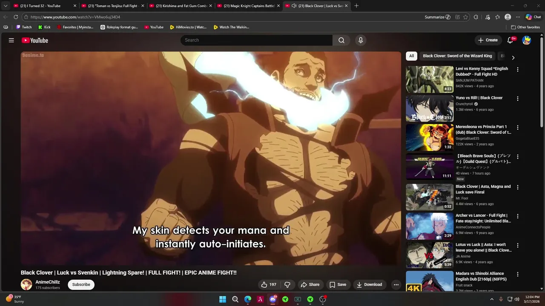Open the browser profile icon
Image resolution: width=545 pixels, height=306 pixels.
508,17
